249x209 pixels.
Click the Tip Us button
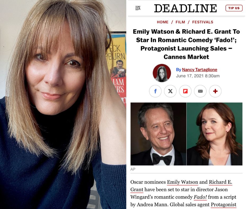[234, 8]
